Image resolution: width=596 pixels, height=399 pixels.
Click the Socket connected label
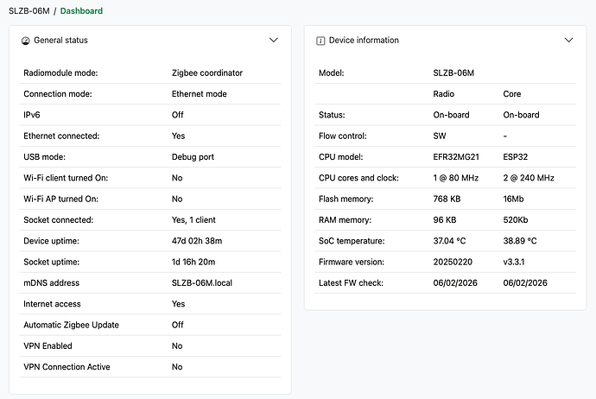tap(58, 219)
